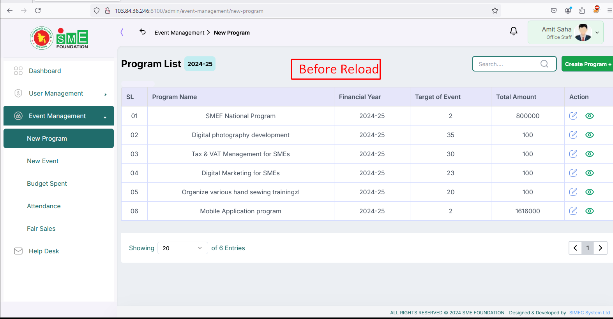
Task: Click Event Management breadcrumb link
Action: pyautogui.click(x=179, y=33)
